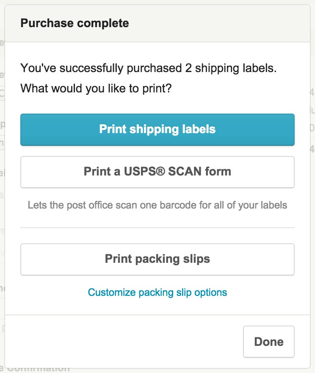Click the divider line above Print packing slips
Screen dimensions: 315x373
157,228
